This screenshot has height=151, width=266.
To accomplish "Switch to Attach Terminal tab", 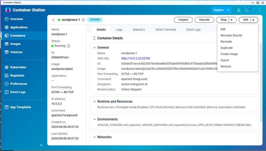I will (166, 30).
